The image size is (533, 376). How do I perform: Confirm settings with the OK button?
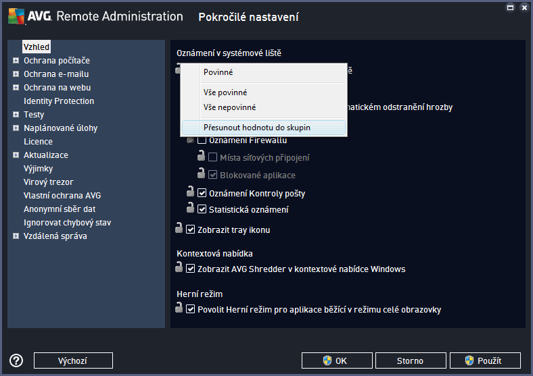[x=337, y=360]
